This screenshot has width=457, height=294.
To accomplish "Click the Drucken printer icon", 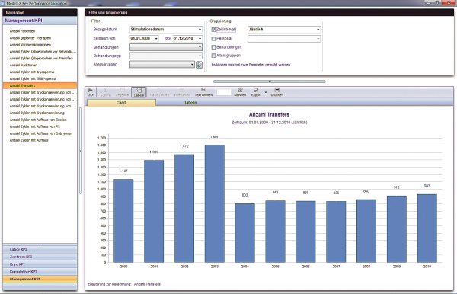I will 277,90.
